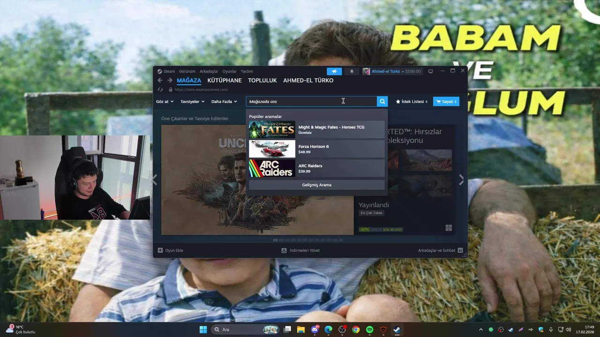Viewport: 600px width, 337px height.
Task: Show hidden system tray icons
Action: click(481, 330)
